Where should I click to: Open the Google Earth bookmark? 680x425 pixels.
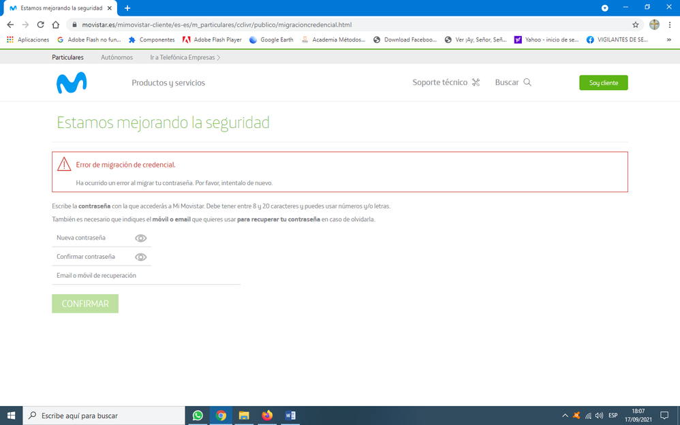coord(271,40)
